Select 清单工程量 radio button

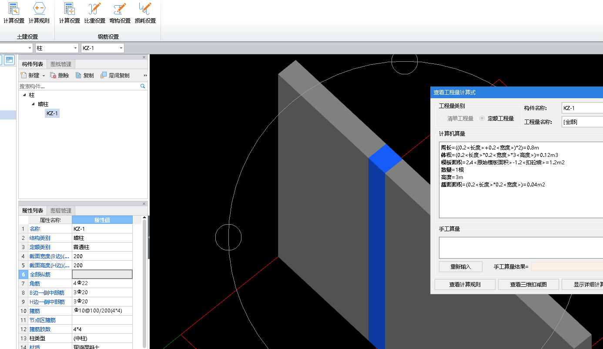pos(442,118)
